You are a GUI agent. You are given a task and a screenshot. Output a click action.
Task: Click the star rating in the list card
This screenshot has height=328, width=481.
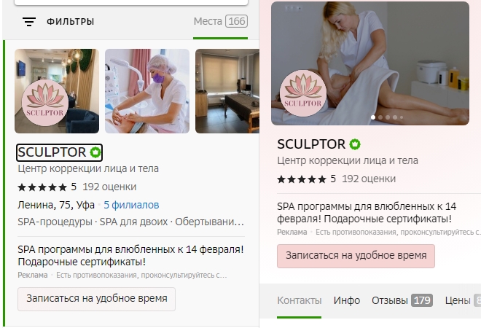(x=42, y=187)
